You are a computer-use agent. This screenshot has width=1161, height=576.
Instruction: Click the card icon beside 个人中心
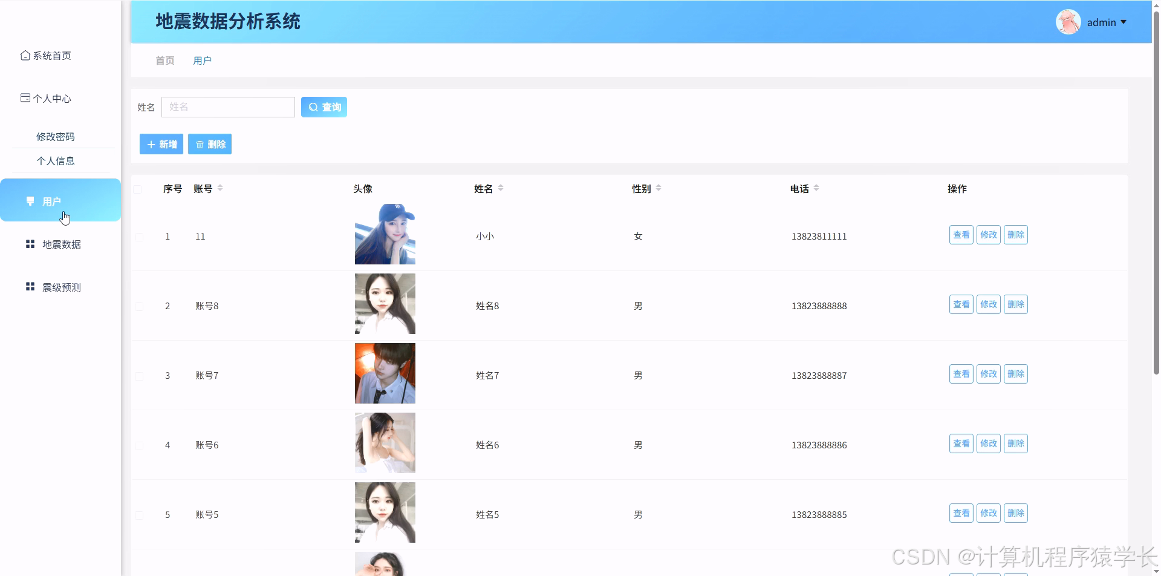coord(25,97)
